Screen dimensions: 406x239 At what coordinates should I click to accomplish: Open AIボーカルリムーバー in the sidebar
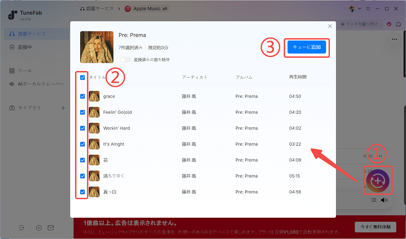point(37,84)
